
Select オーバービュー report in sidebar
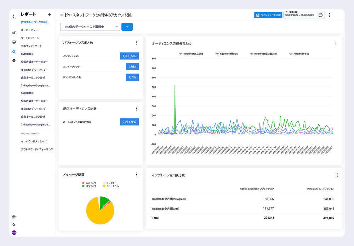click(x=29, y=30)
